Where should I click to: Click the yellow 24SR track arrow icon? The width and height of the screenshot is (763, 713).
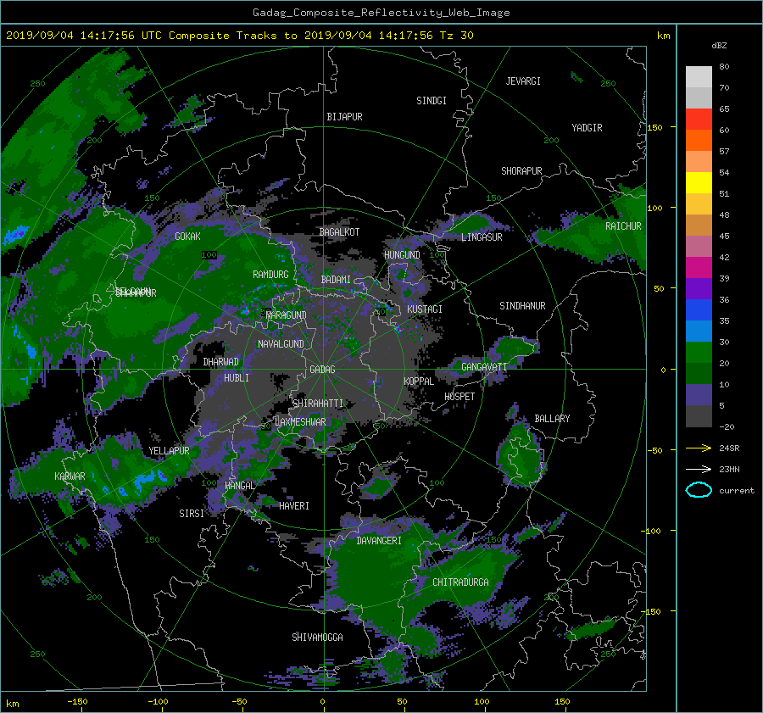tap(699, 448)
